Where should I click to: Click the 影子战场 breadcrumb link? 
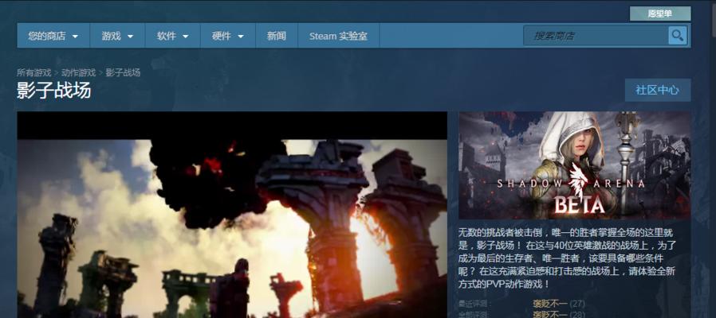(123, 72)
